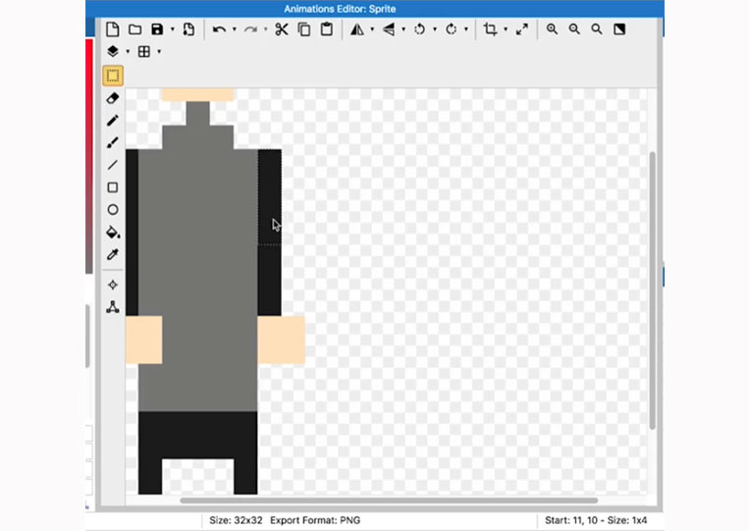The image size is (749, 531).
Task: Paste from clipboard icon
Action: (327, 29)
